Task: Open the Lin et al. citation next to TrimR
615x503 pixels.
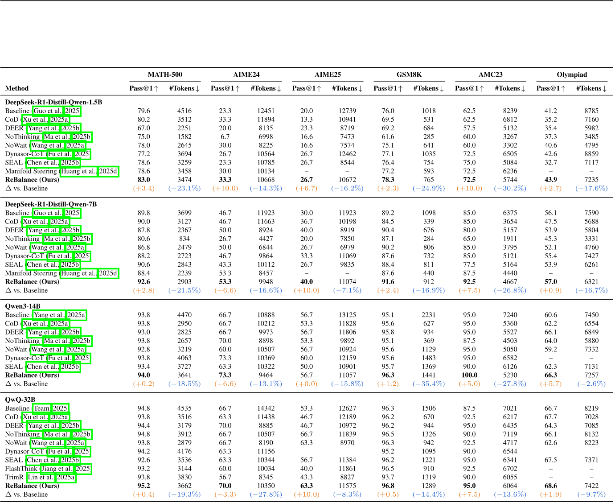Action: [x=41, y=477]
